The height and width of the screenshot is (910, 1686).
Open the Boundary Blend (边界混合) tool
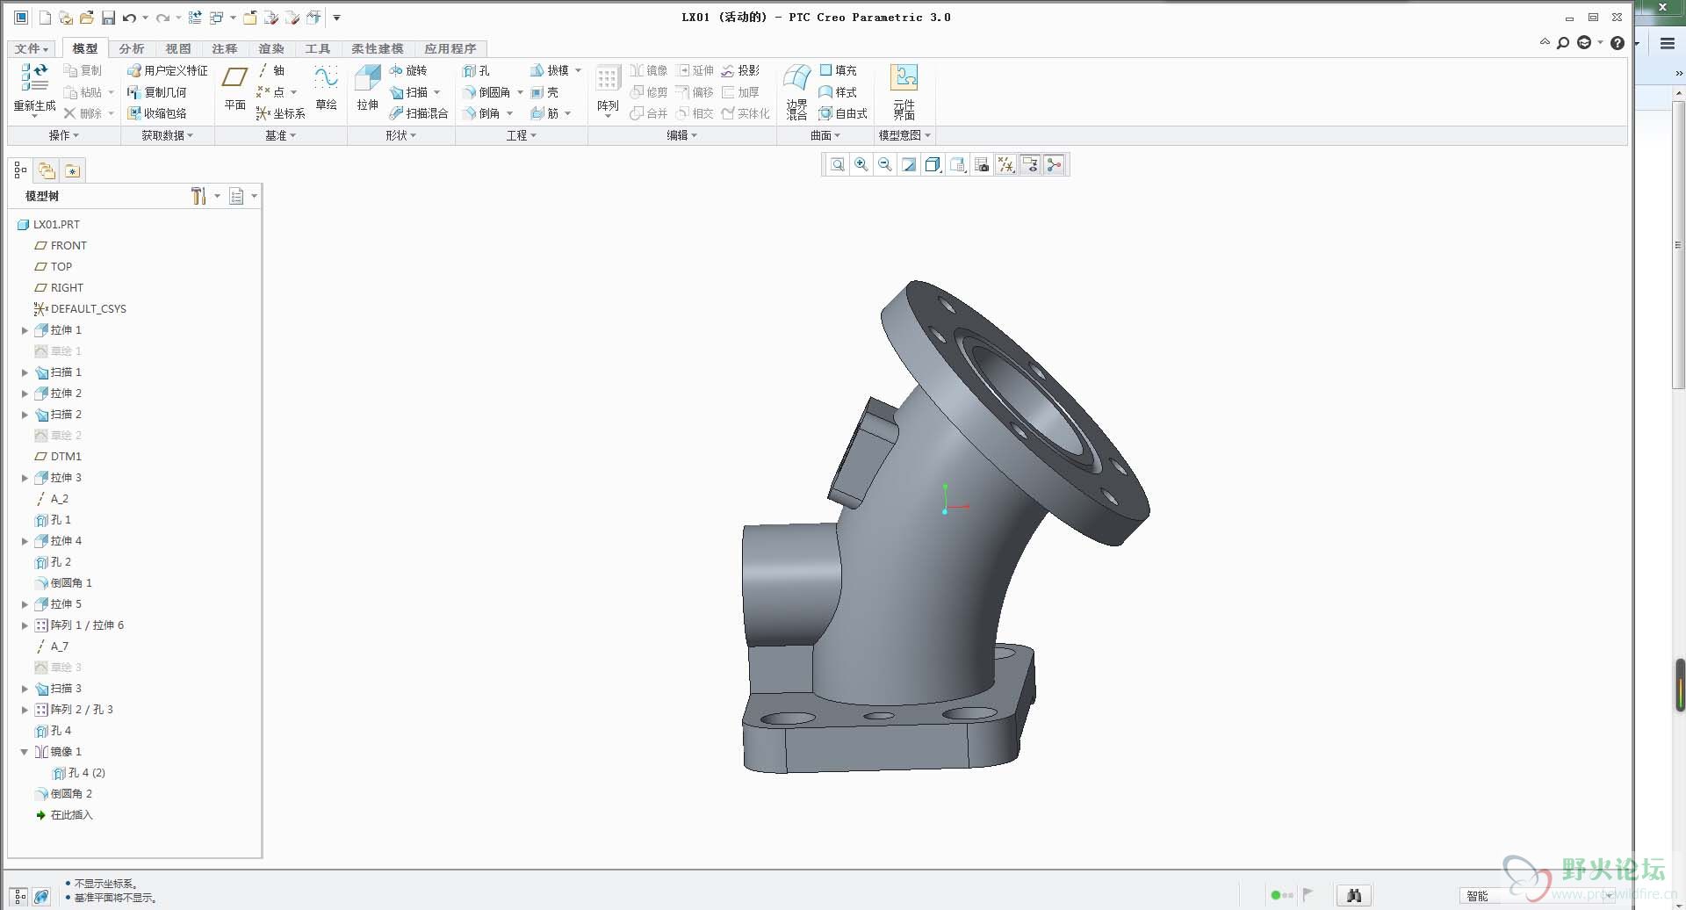(796, 91)
